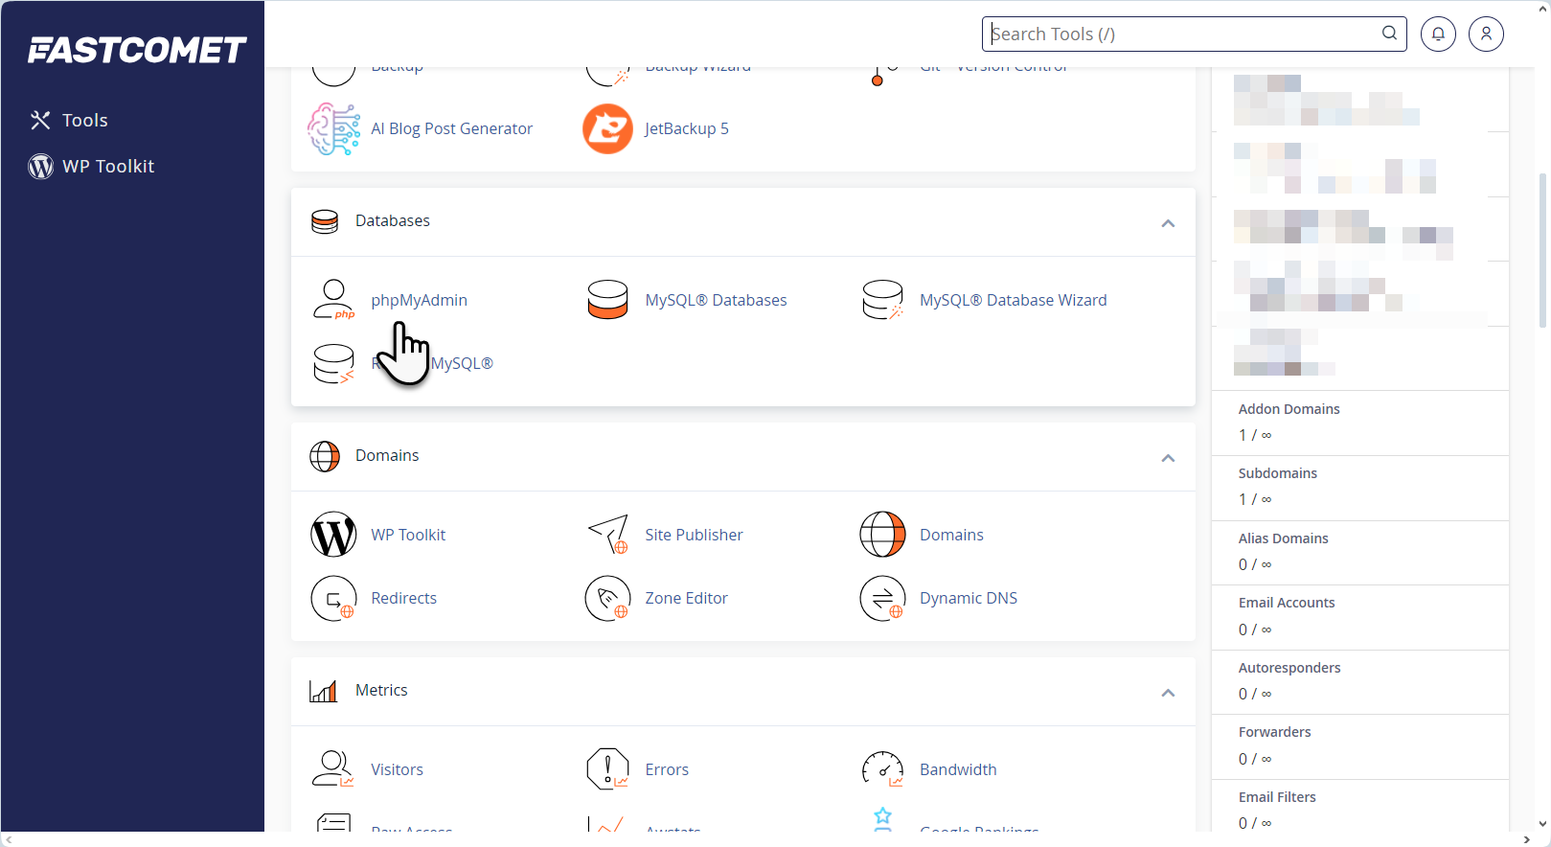The height and width of the screenshot is (847, 1551).
Task: Open the Site Publisher link
Action: [694, 535]
